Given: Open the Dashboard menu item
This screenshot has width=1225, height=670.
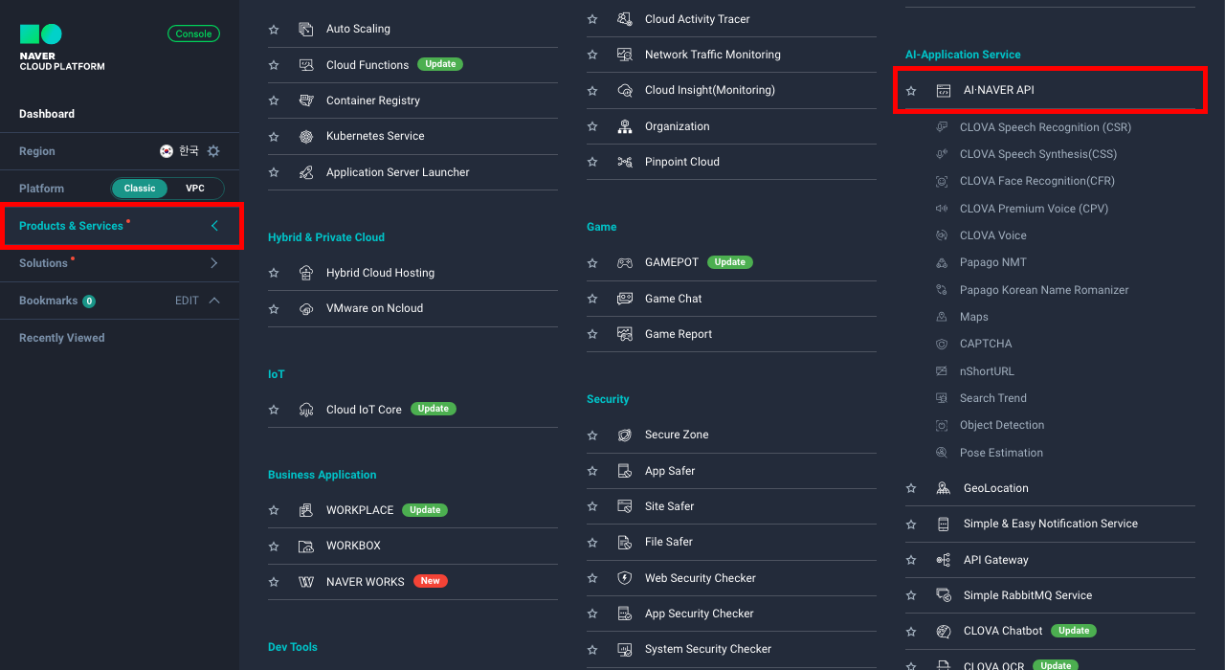Looking at the screenshot, I should point(47,114).
